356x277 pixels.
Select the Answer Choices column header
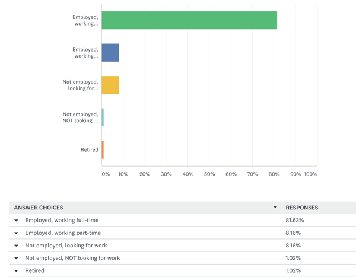[39, 208]
